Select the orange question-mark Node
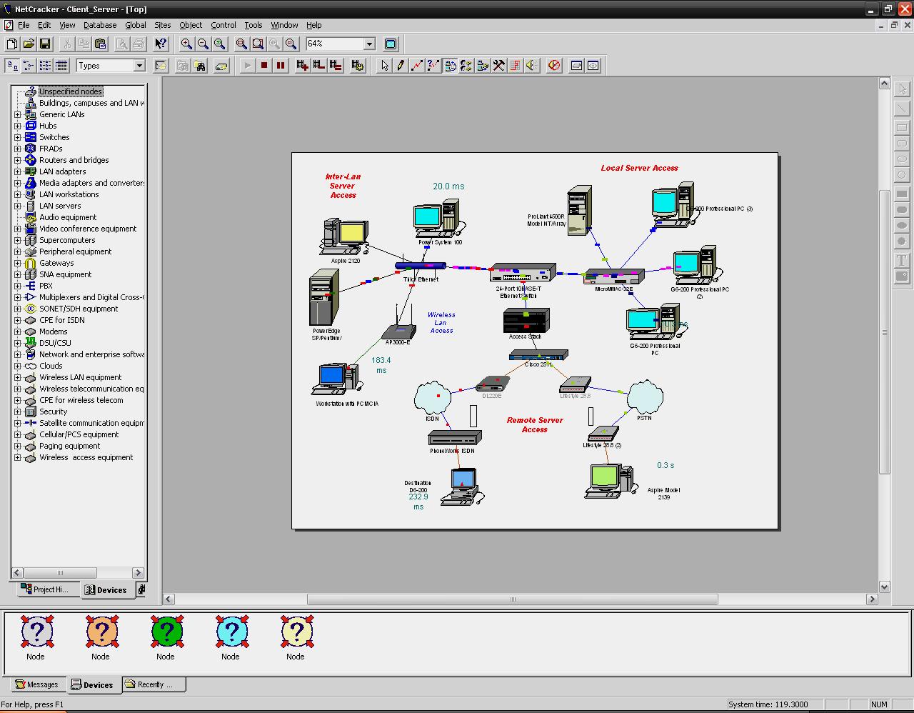Image resolution: width=914 pixels, height=713 pixels. (101, 631)
